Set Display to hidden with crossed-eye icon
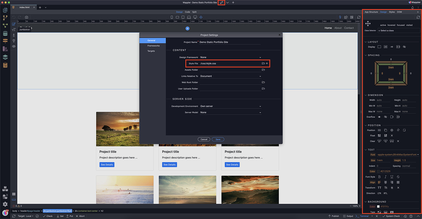Viewport: 422px width, 219px height. pyautogui.click(x=404, y=47)
